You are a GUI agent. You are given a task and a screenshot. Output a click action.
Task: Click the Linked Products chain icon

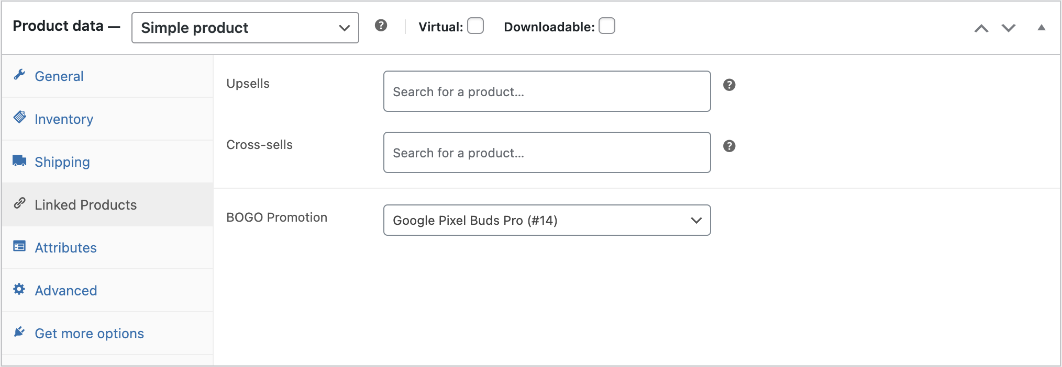pos(19,203)
